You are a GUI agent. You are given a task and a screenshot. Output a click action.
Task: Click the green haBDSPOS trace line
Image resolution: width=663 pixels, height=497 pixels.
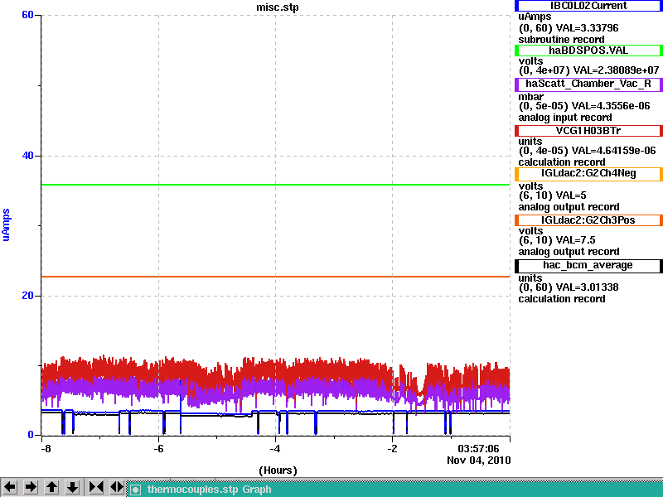[x=276, y=185]
